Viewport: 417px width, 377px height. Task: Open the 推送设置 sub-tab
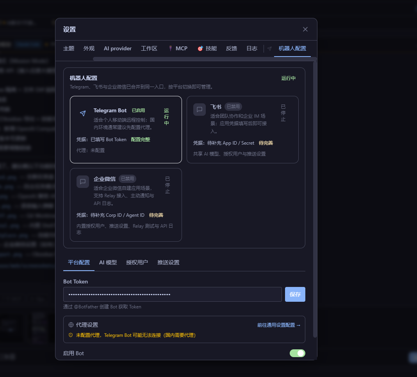[168, 262]
